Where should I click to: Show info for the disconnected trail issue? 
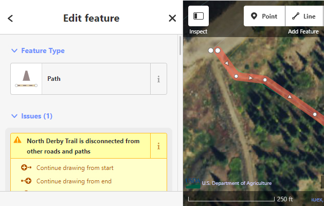(x=158, y=146)
